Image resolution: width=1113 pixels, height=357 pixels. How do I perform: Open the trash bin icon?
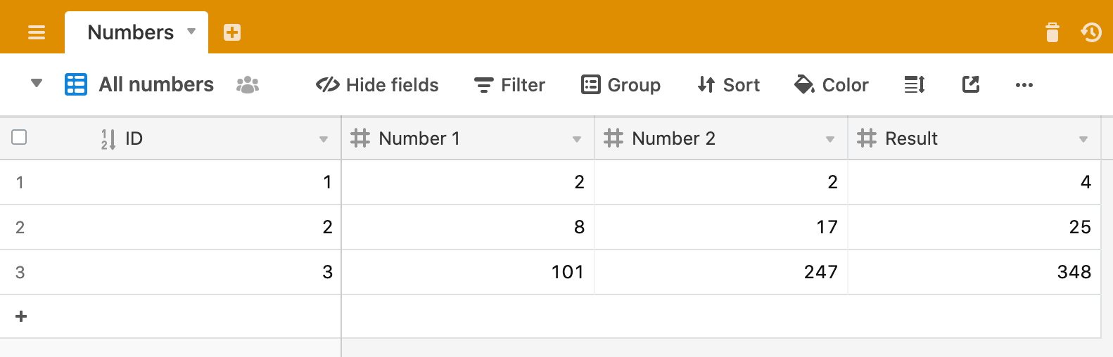coord(1052,32)
